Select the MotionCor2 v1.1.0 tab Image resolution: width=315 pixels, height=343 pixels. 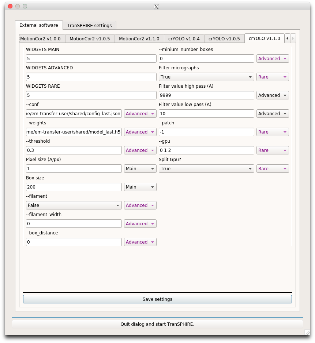click(x=139, y=38)
